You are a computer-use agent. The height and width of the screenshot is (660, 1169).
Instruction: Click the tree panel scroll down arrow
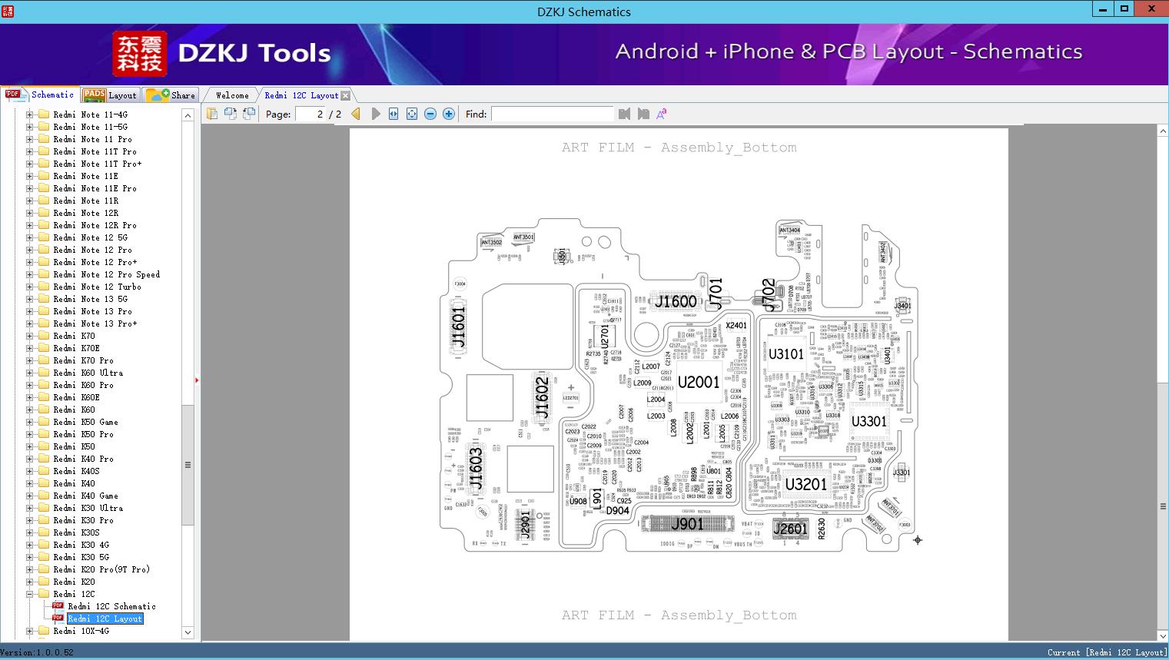pos(188,632)
